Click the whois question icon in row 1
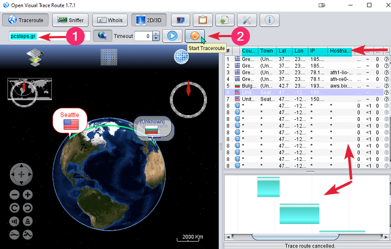The width and height of the screenshot is (391, 249). [x=386, y=59]
